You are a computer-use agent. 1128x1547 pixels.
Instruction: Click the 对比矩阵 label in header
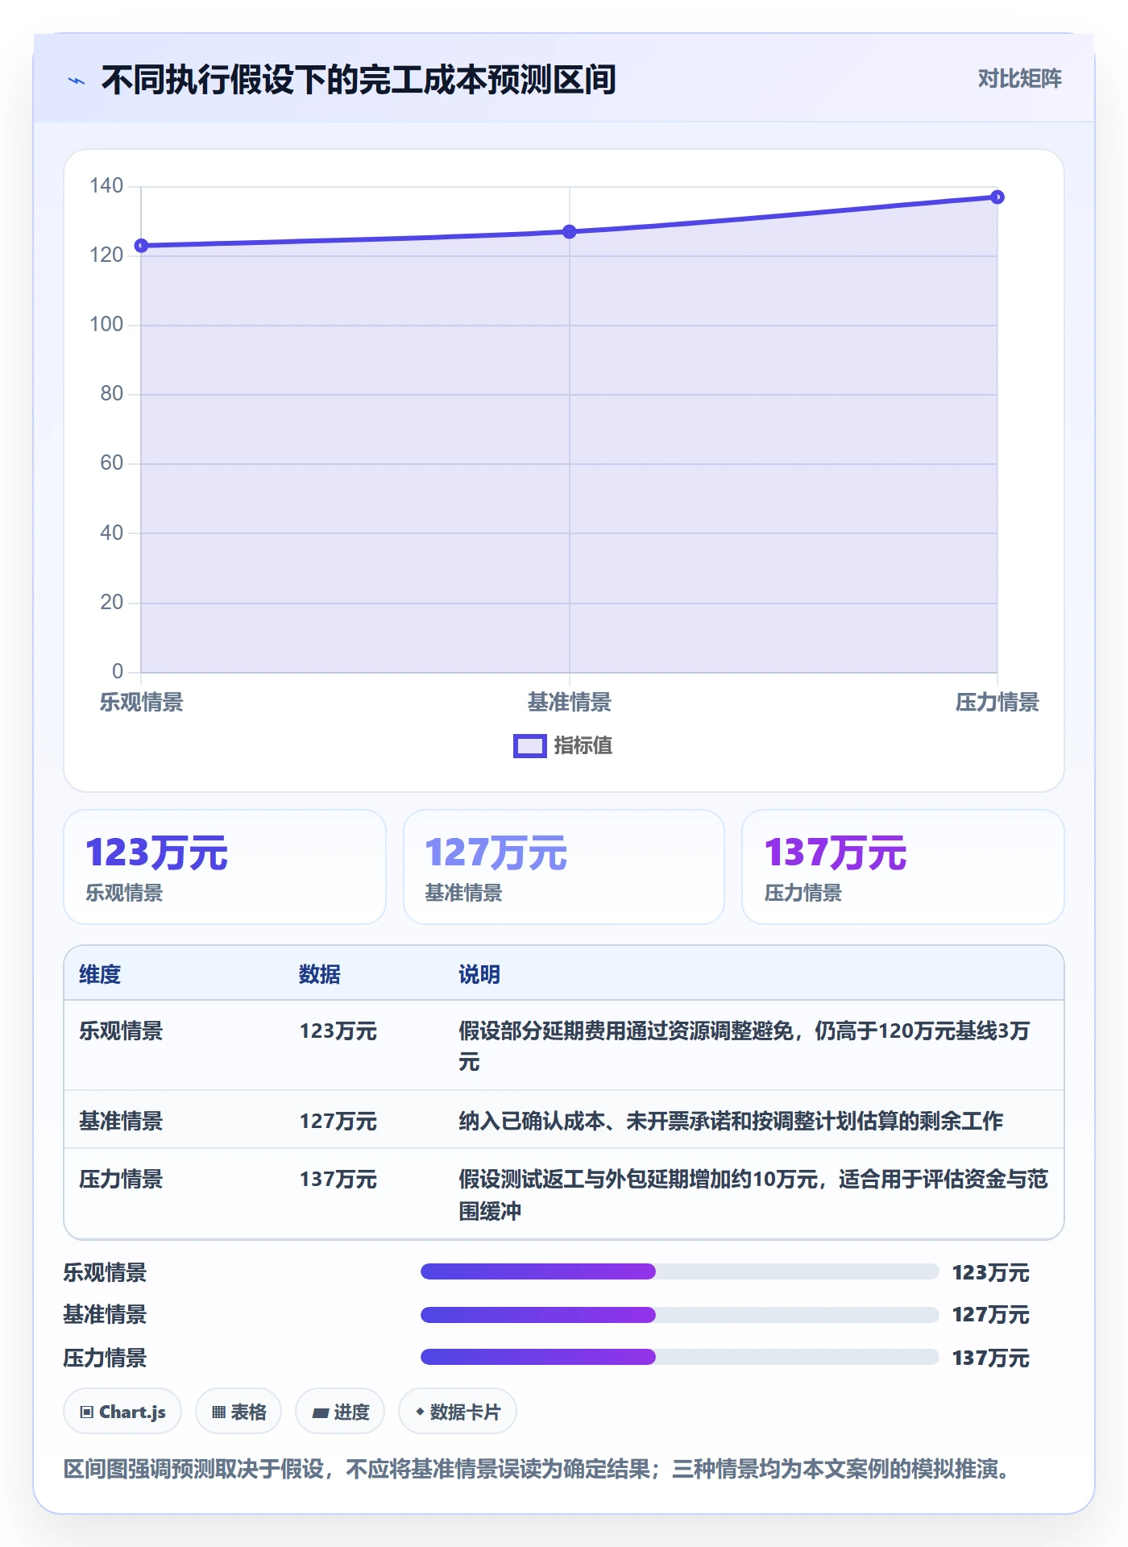point(1019,78)
